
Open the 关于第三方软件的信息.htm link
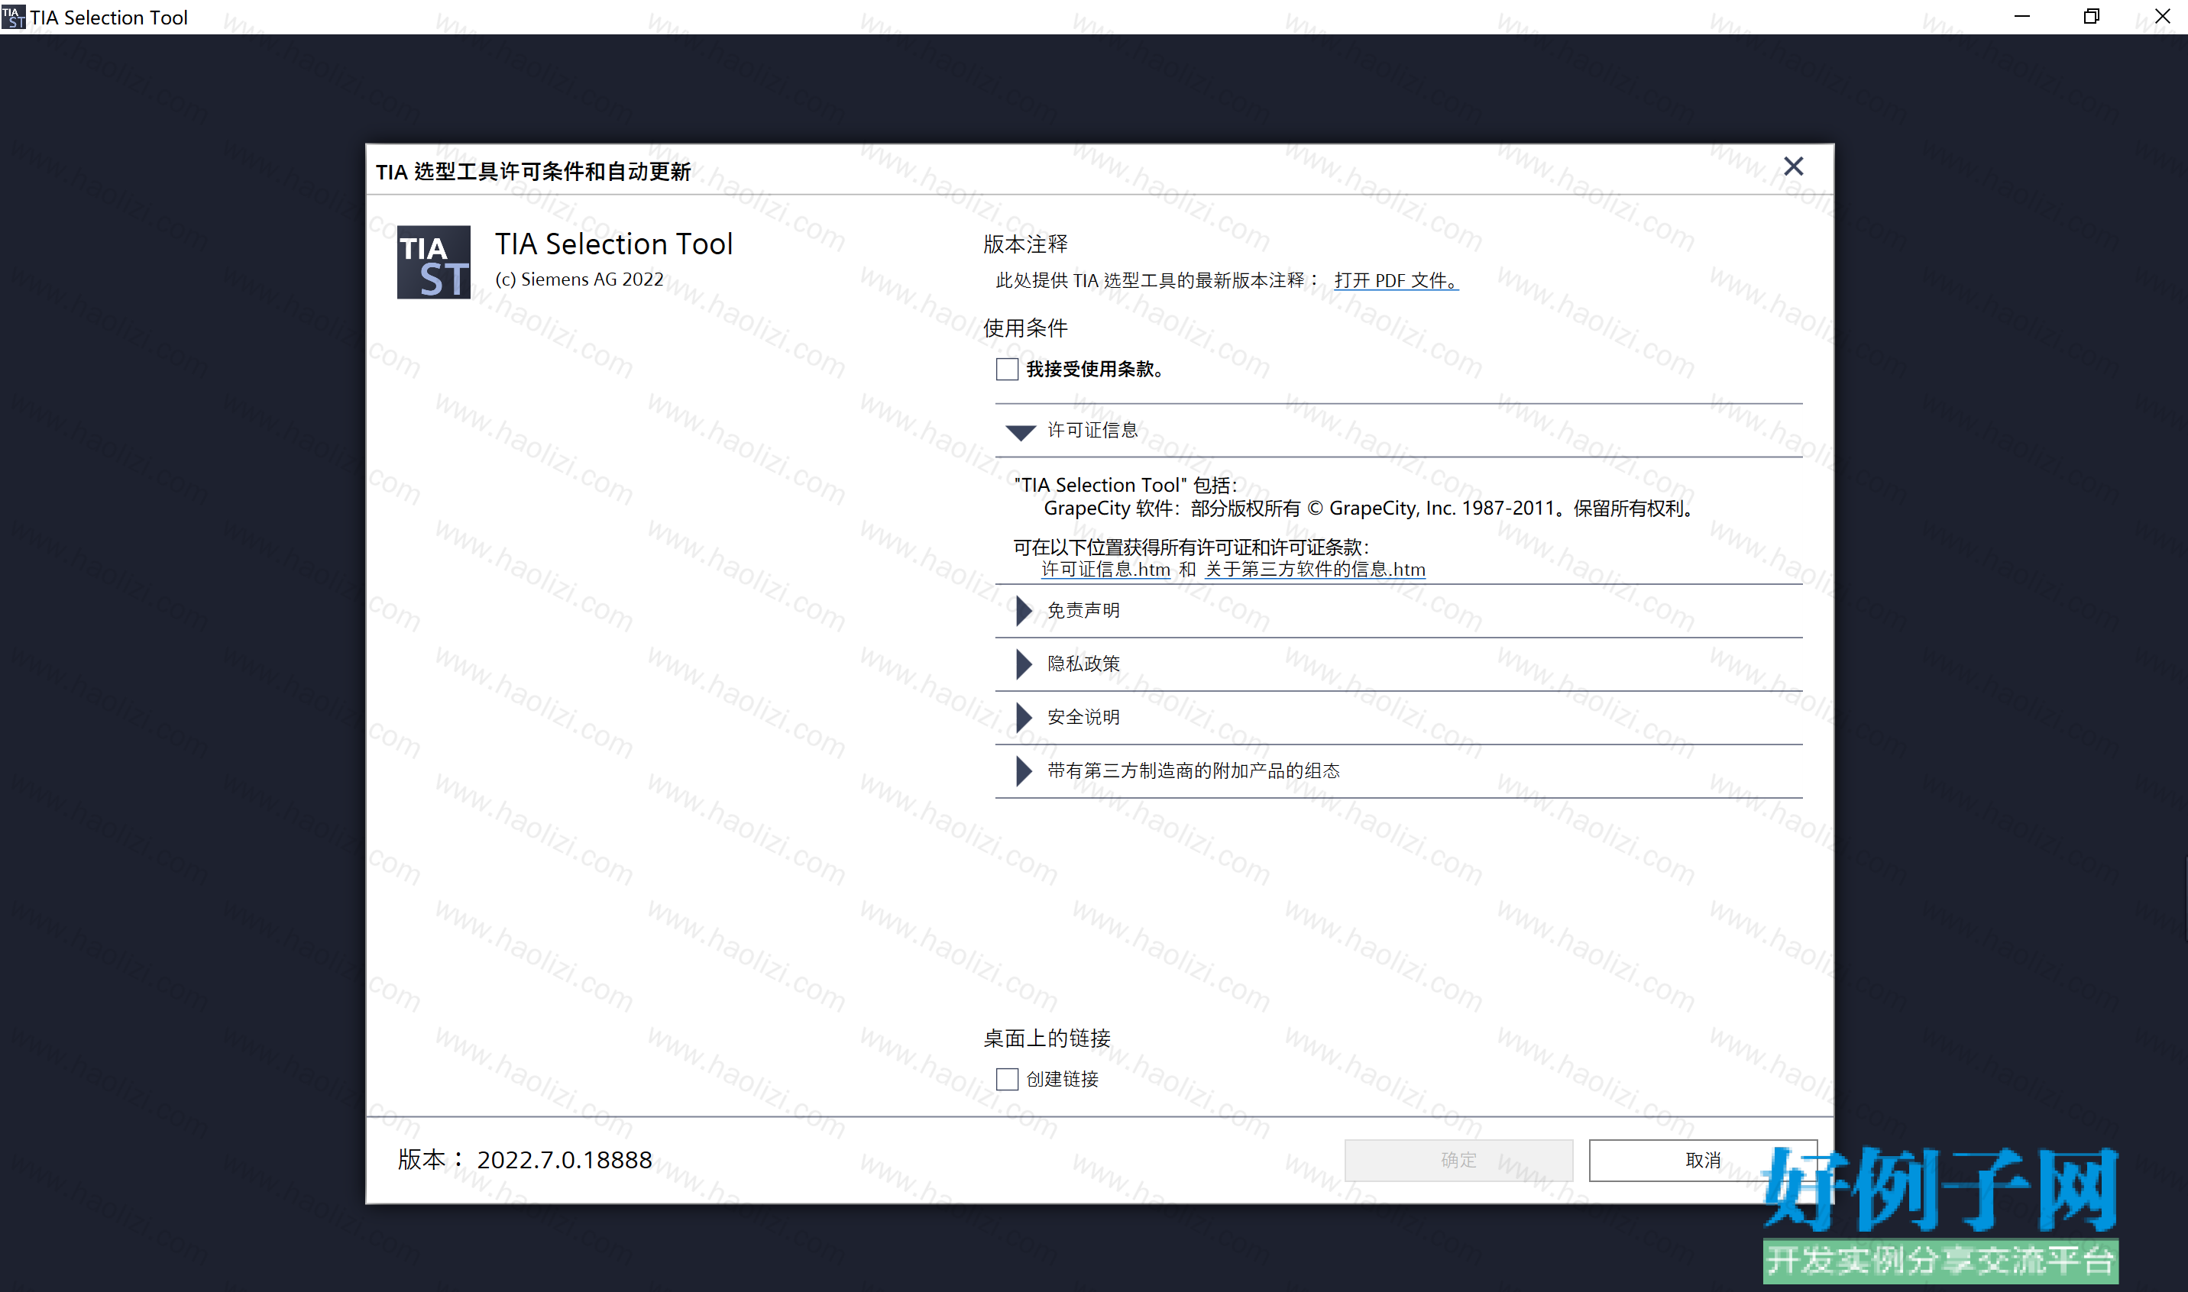1316,570
